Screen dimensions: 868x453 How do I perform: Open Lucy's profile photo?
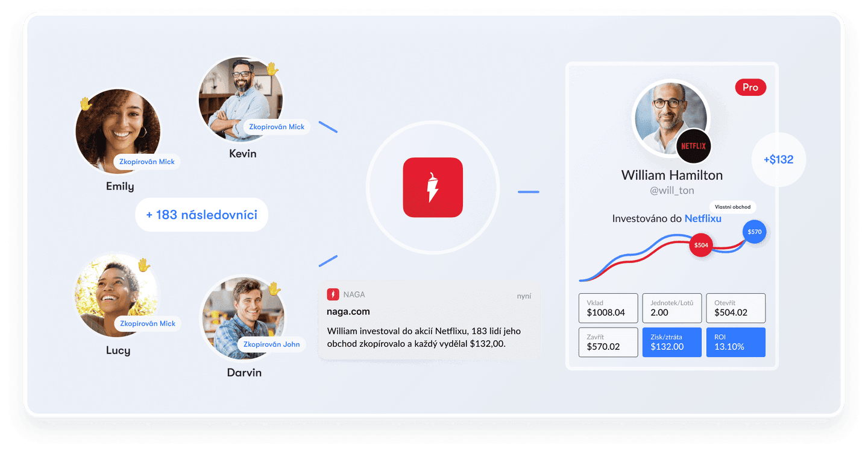117,294
